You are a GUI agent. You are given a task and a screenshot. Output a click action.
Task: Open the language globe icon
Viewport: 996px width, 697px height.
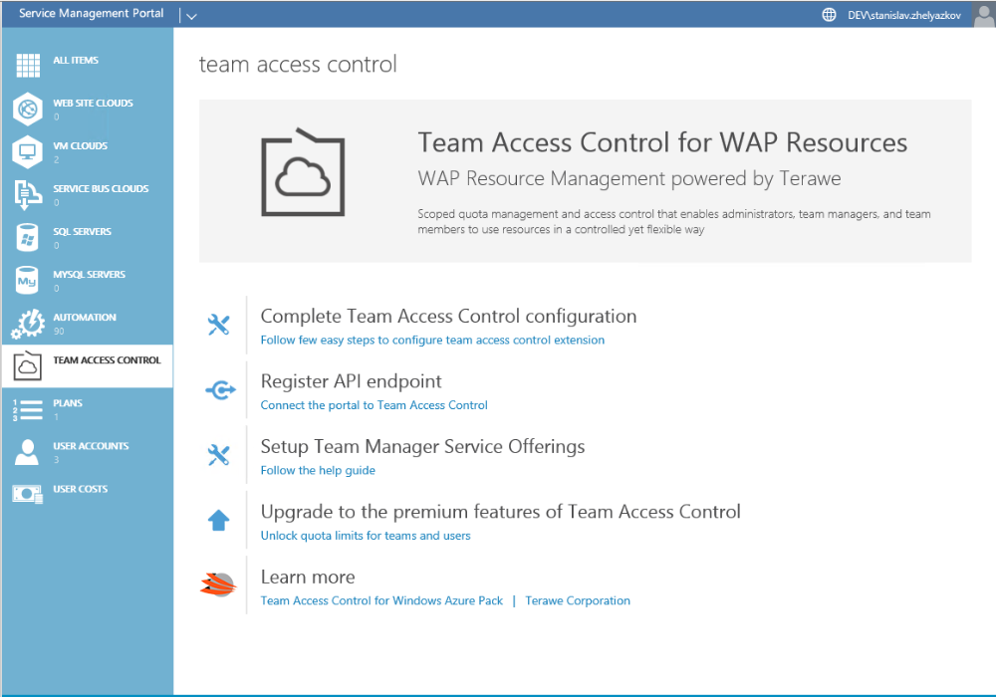click(829, 15)
